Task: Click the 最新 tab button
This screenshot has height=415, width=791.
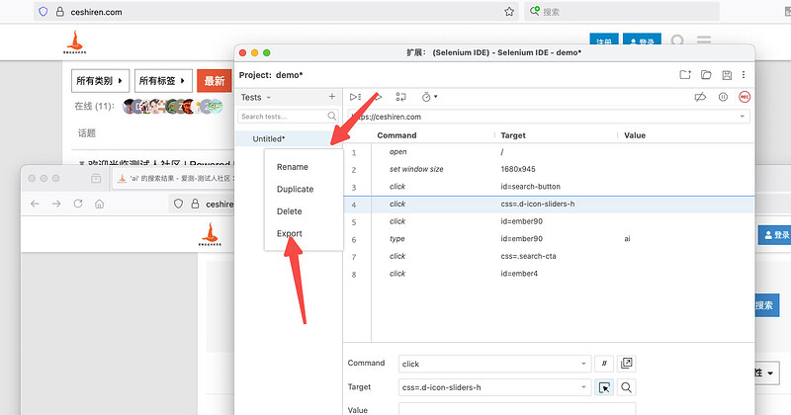Action: (214, 81)
